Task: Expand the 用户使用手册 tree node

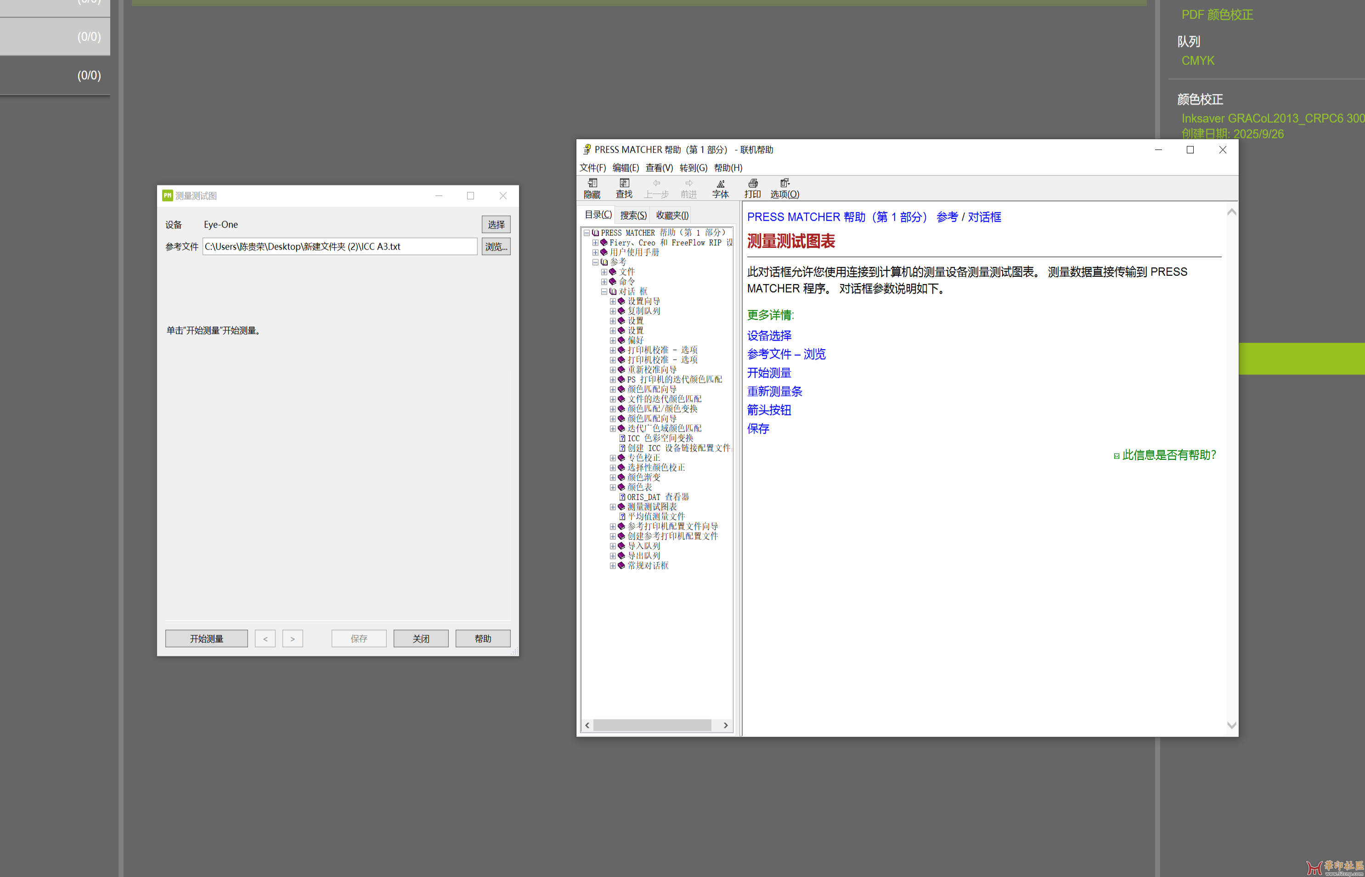Action: pyautogui.click(x=595, y=252)
